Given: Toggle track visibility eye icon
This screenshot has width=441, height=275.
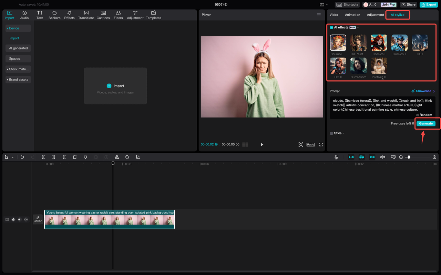Looking at the screenshot, I should tap(20, 219).
